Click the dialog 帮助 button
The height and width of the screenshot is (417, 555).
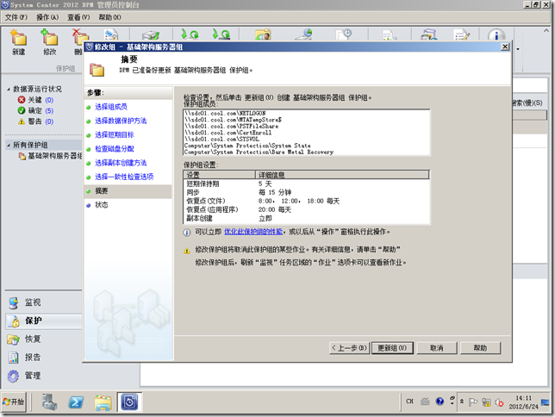[480, 348]
